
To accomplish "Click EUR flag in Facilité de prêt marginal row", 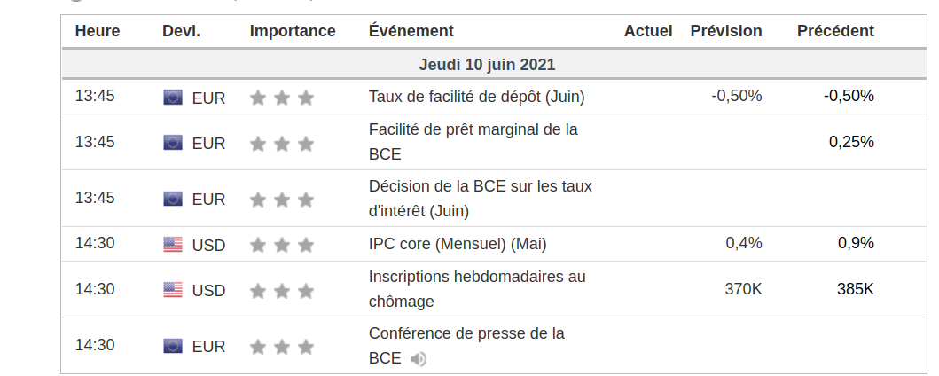I will [x=173, y=143].
